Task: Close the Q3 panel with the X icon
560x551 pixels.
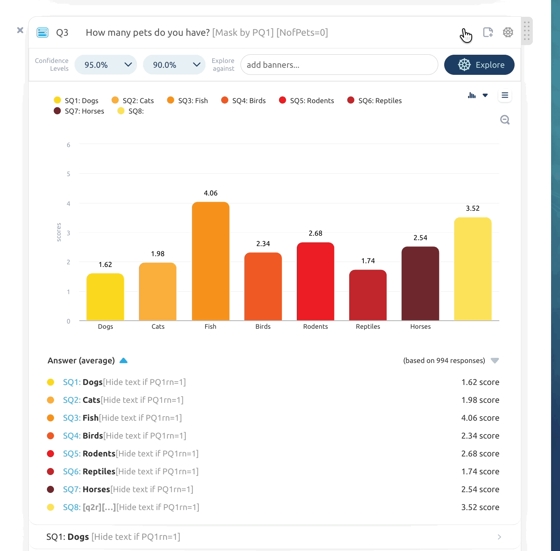Action: point(20,30)
